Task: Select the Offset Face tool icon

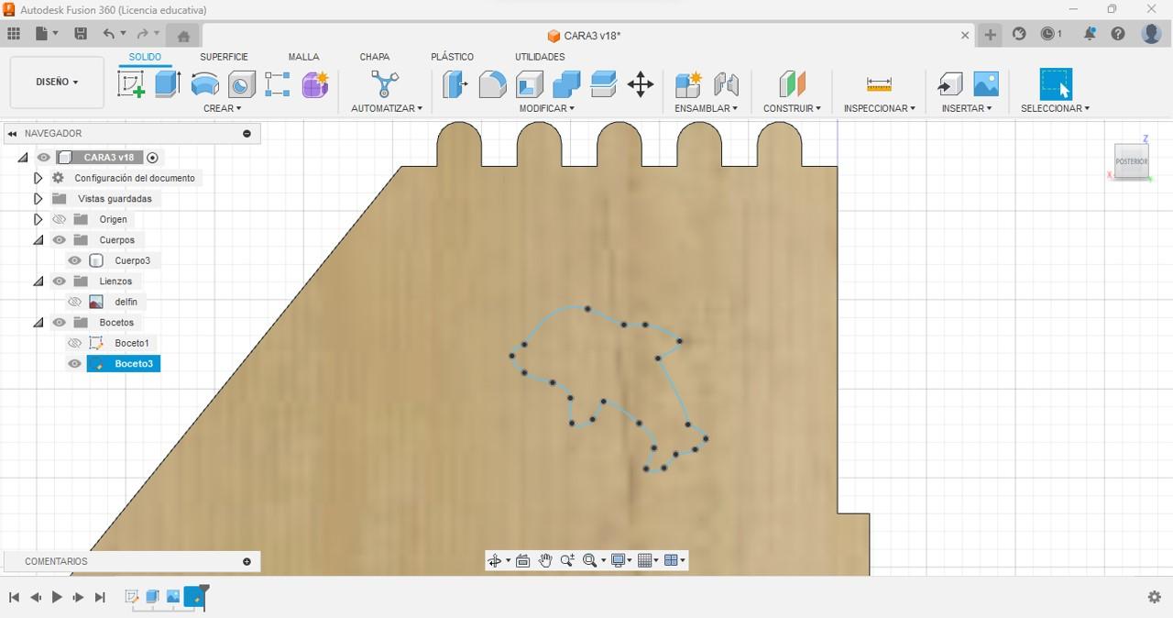Action: tap(604, 84)
